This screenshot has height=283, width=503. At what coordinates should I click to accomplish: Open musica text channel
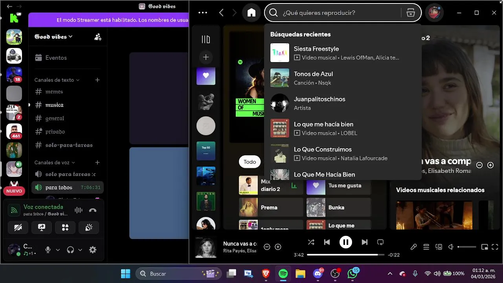click(x=67, y=105)
